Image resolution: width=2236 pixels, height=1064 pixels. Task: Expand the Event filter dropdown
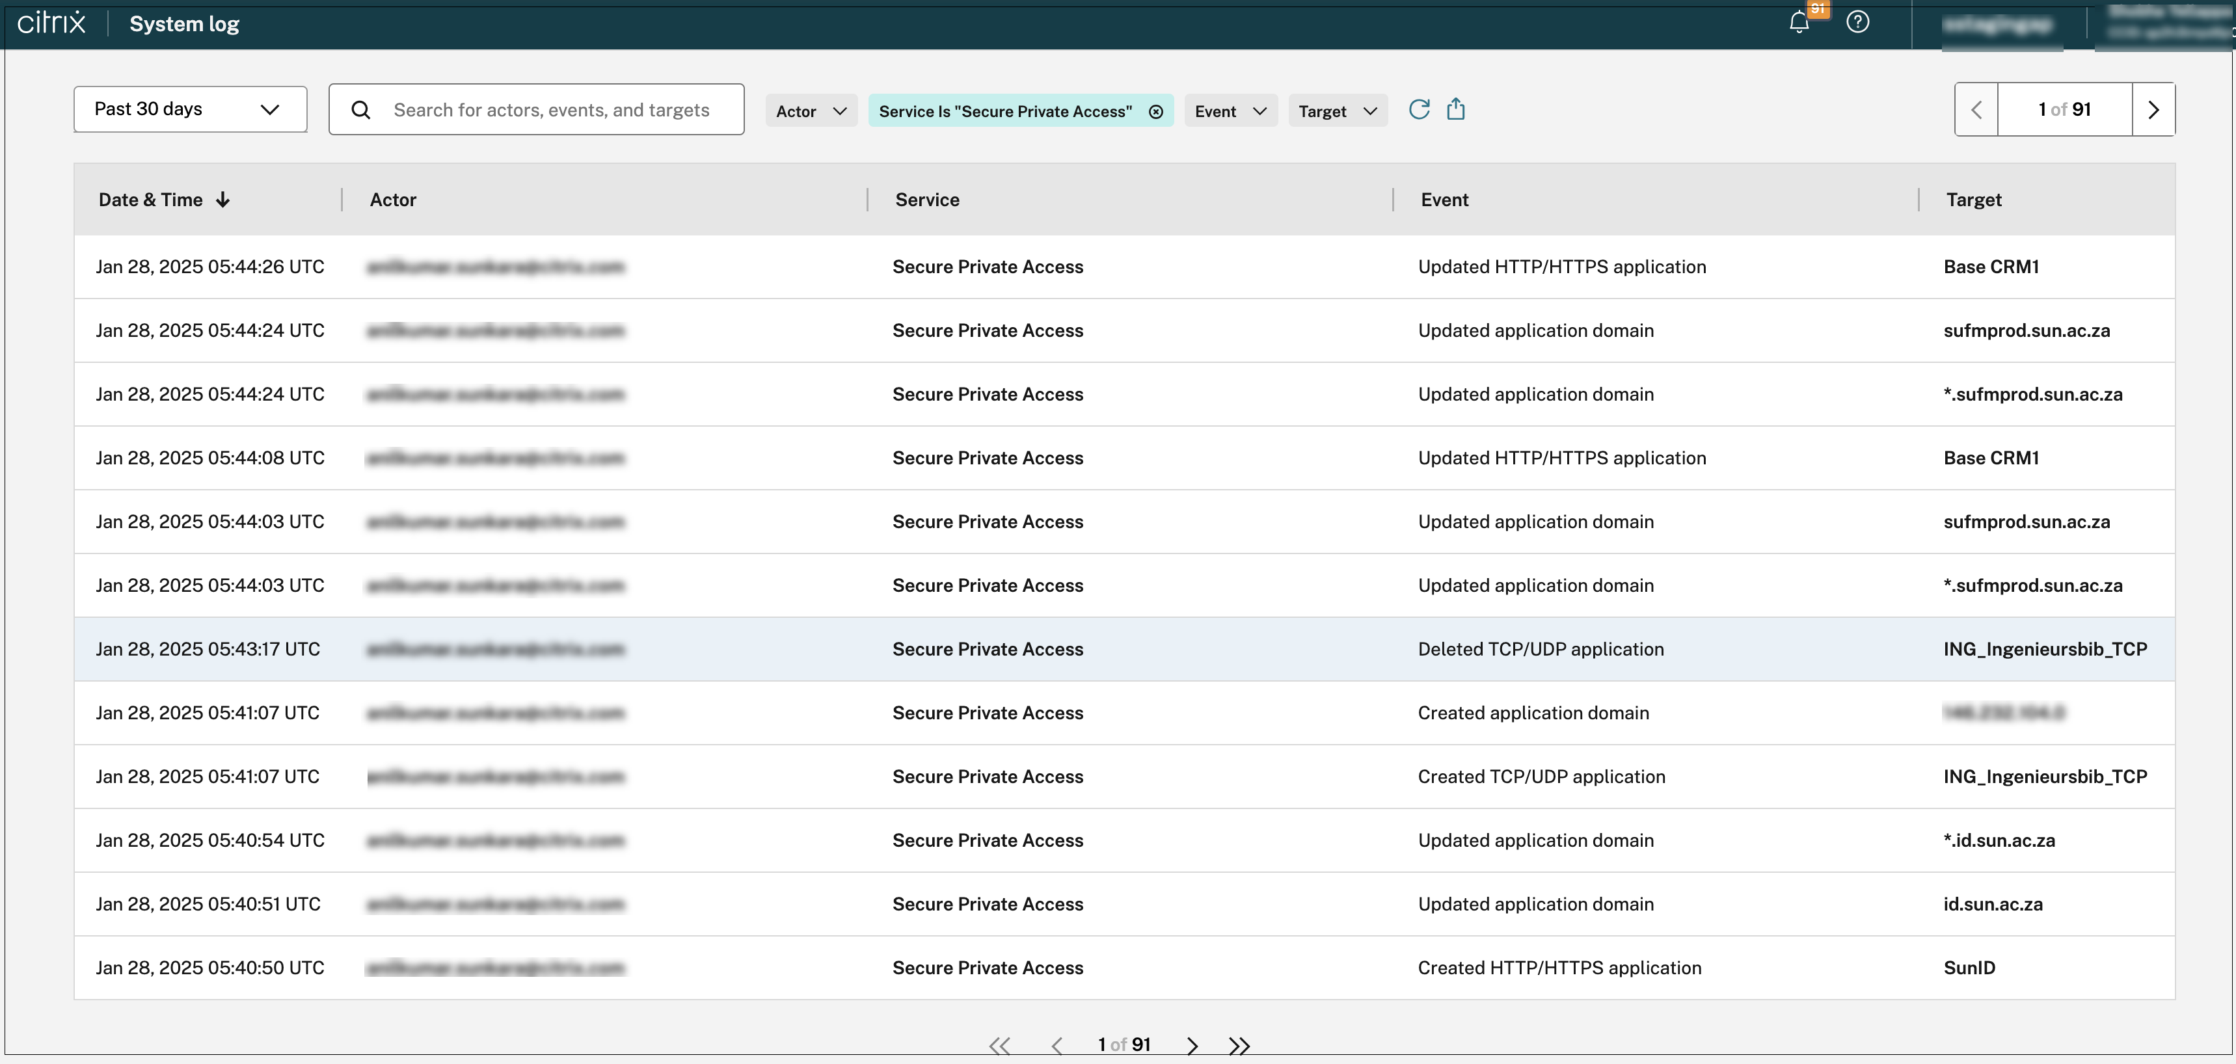click(x=1230, y=111)
